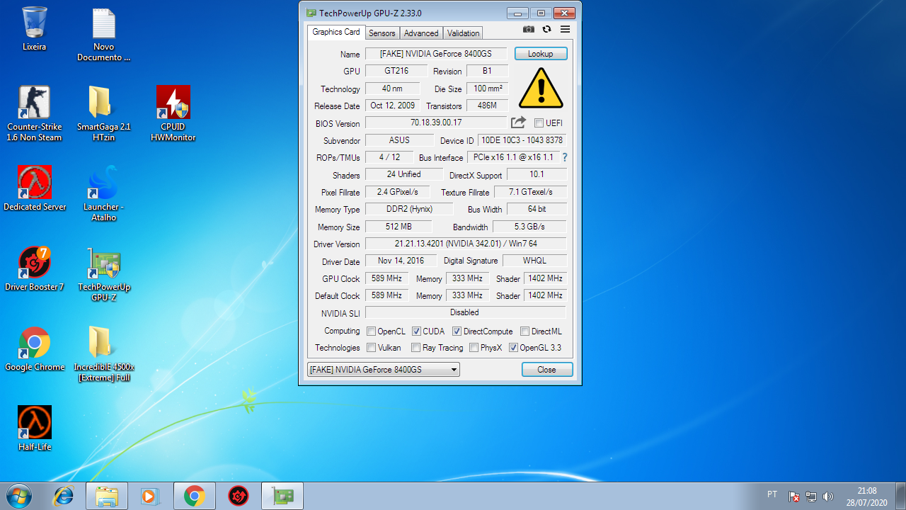Toggle the UEFI checkbox
The width and height of the screenshot is (906, 510).
click(539, 123)
